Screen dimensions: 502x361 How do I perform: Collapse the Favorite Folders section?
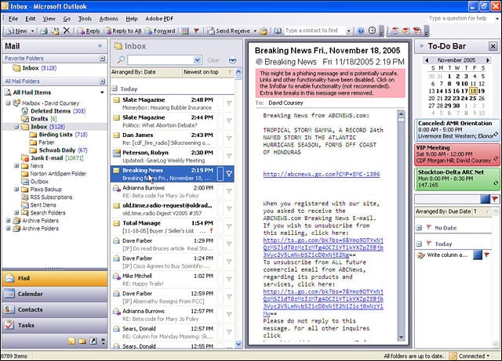pos(102,58)
